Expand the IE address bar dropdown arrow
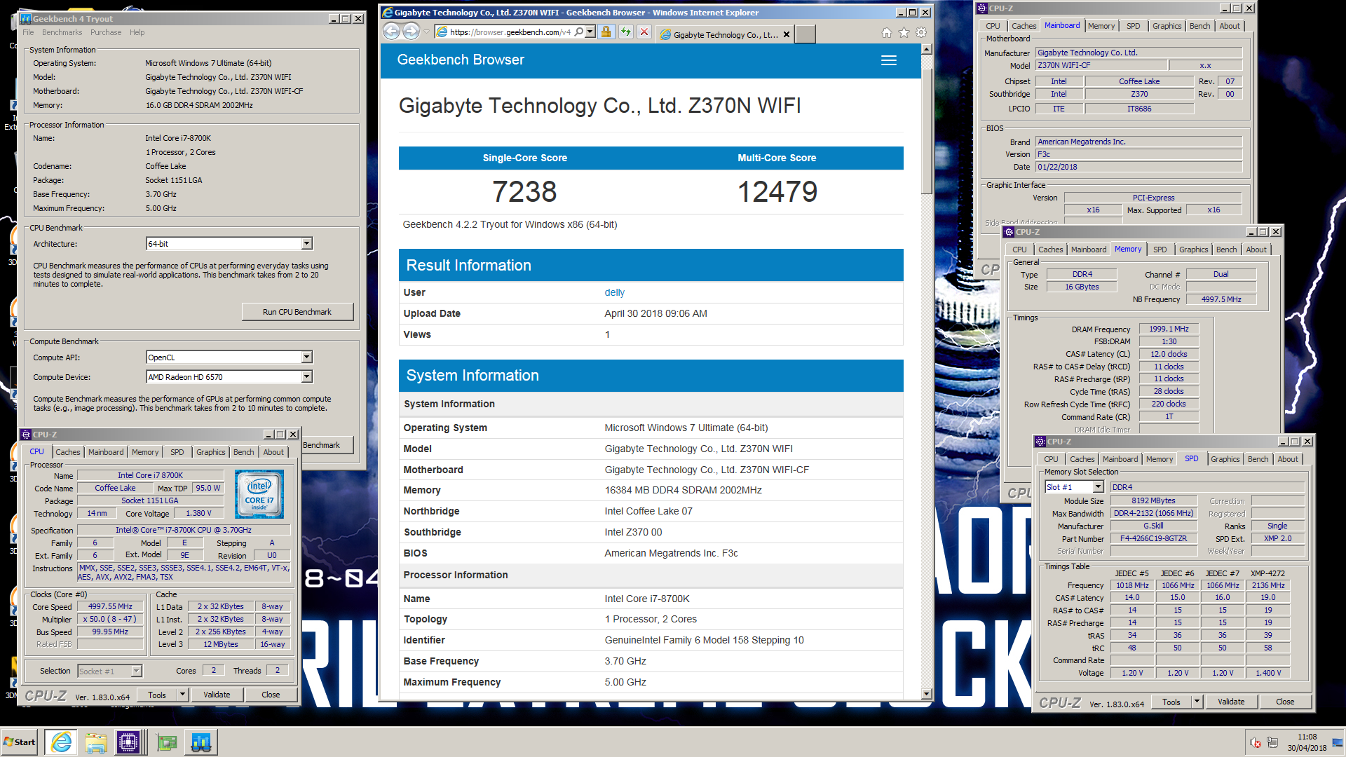Screen dimensions: 1346x757 pos(590,32)
